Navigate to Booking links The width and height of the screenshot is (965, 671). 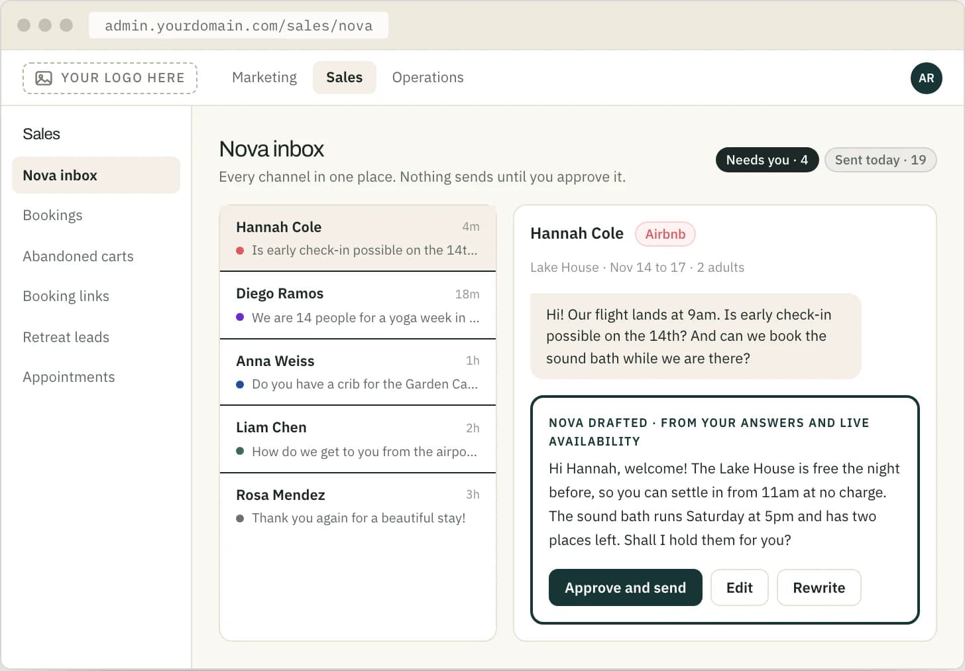pos(66,296)
